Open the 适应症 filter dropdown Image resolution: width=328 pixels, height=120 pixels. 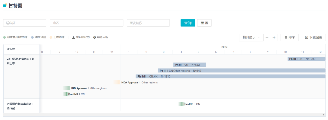click(25, 23)
